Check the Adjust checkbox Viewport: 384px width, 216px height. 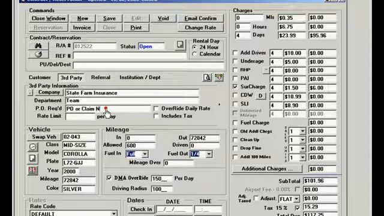pyautogui.click(x=256, y=198)
